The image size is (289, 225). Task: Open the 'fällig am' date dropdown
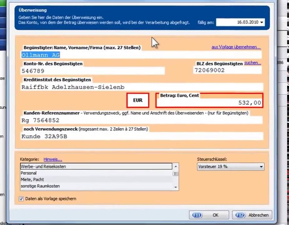[x=262, y=22]
